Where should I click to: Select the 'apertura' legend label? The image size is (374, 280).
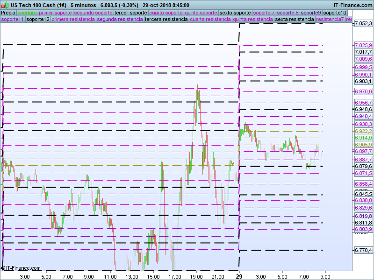[27, 13]
